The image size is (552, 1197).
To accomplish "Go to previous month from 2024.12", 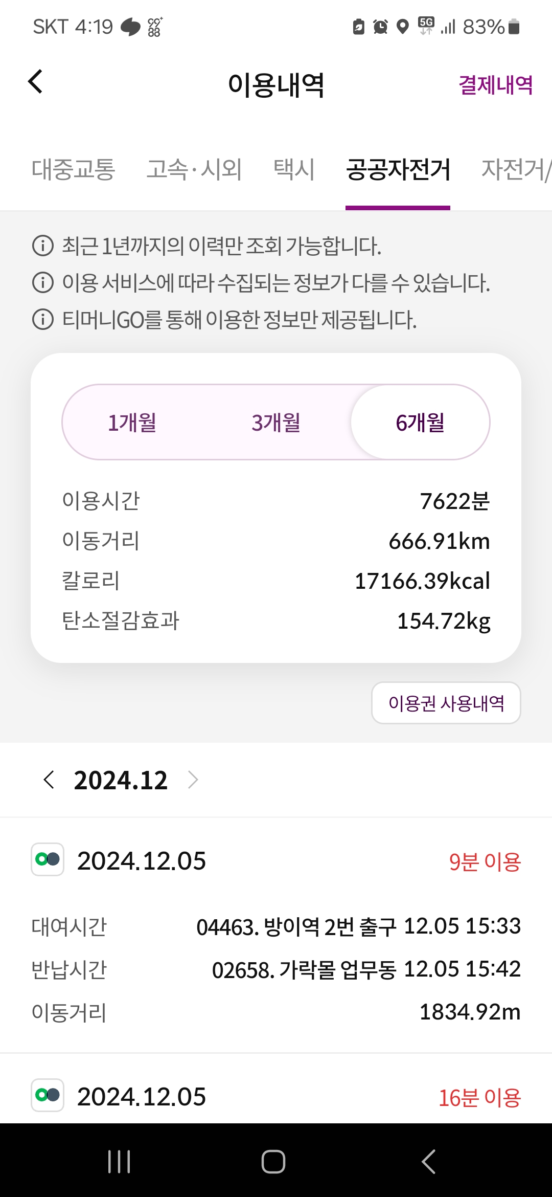I will [49, 780].
